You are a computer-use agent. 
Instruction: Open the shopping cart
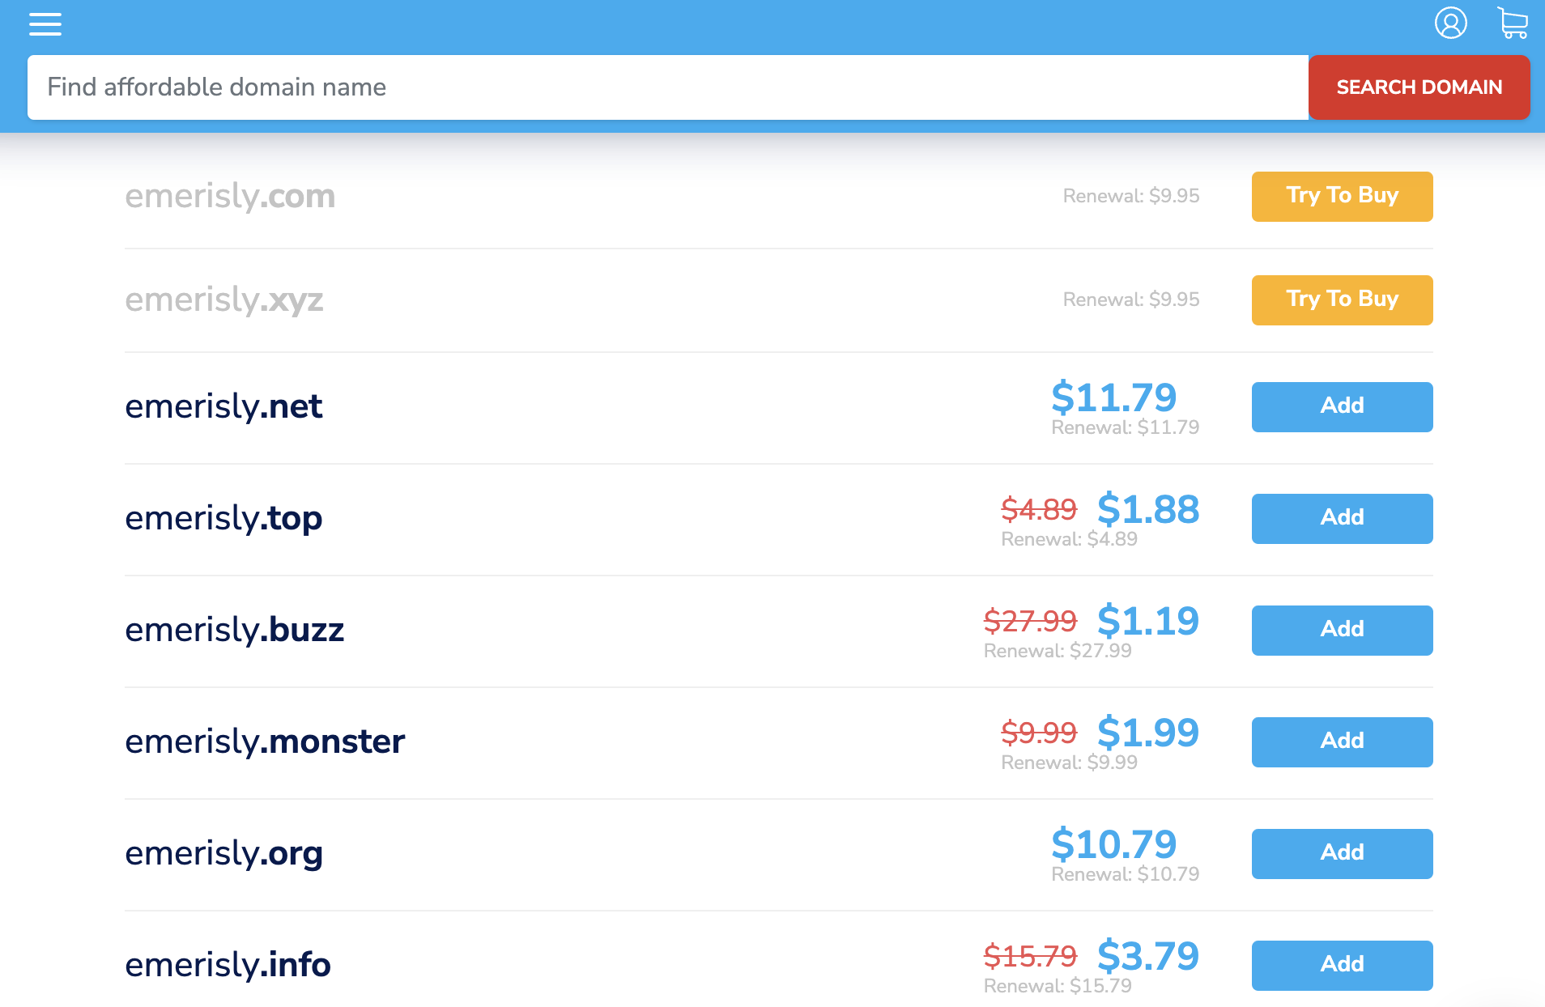(1512, 23)
